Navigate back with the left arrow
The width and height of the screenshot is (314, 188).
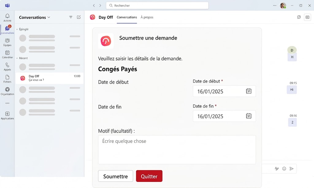coord(94,6)
